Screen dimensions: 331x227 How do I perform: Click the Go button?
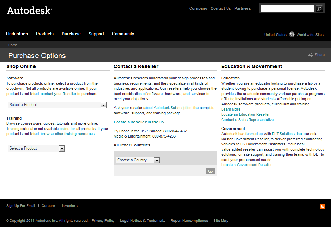tap(210, 171)
